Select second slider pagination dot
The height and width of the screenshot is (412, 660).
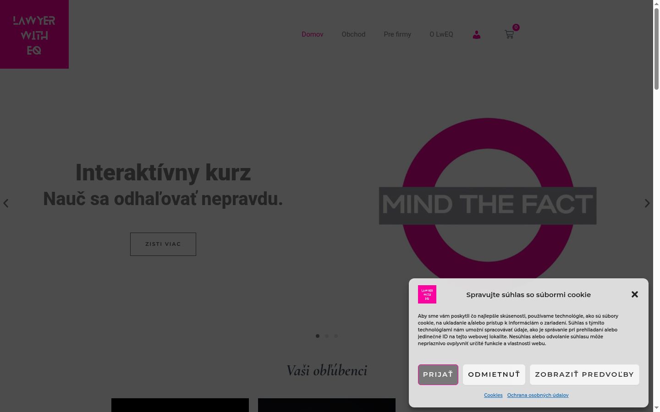[x=327, y=336]
